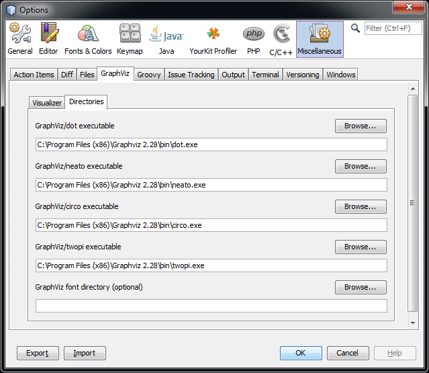429x373 pixels.
Task: Open the Keymap options category
Action: (x=130, y=39)
